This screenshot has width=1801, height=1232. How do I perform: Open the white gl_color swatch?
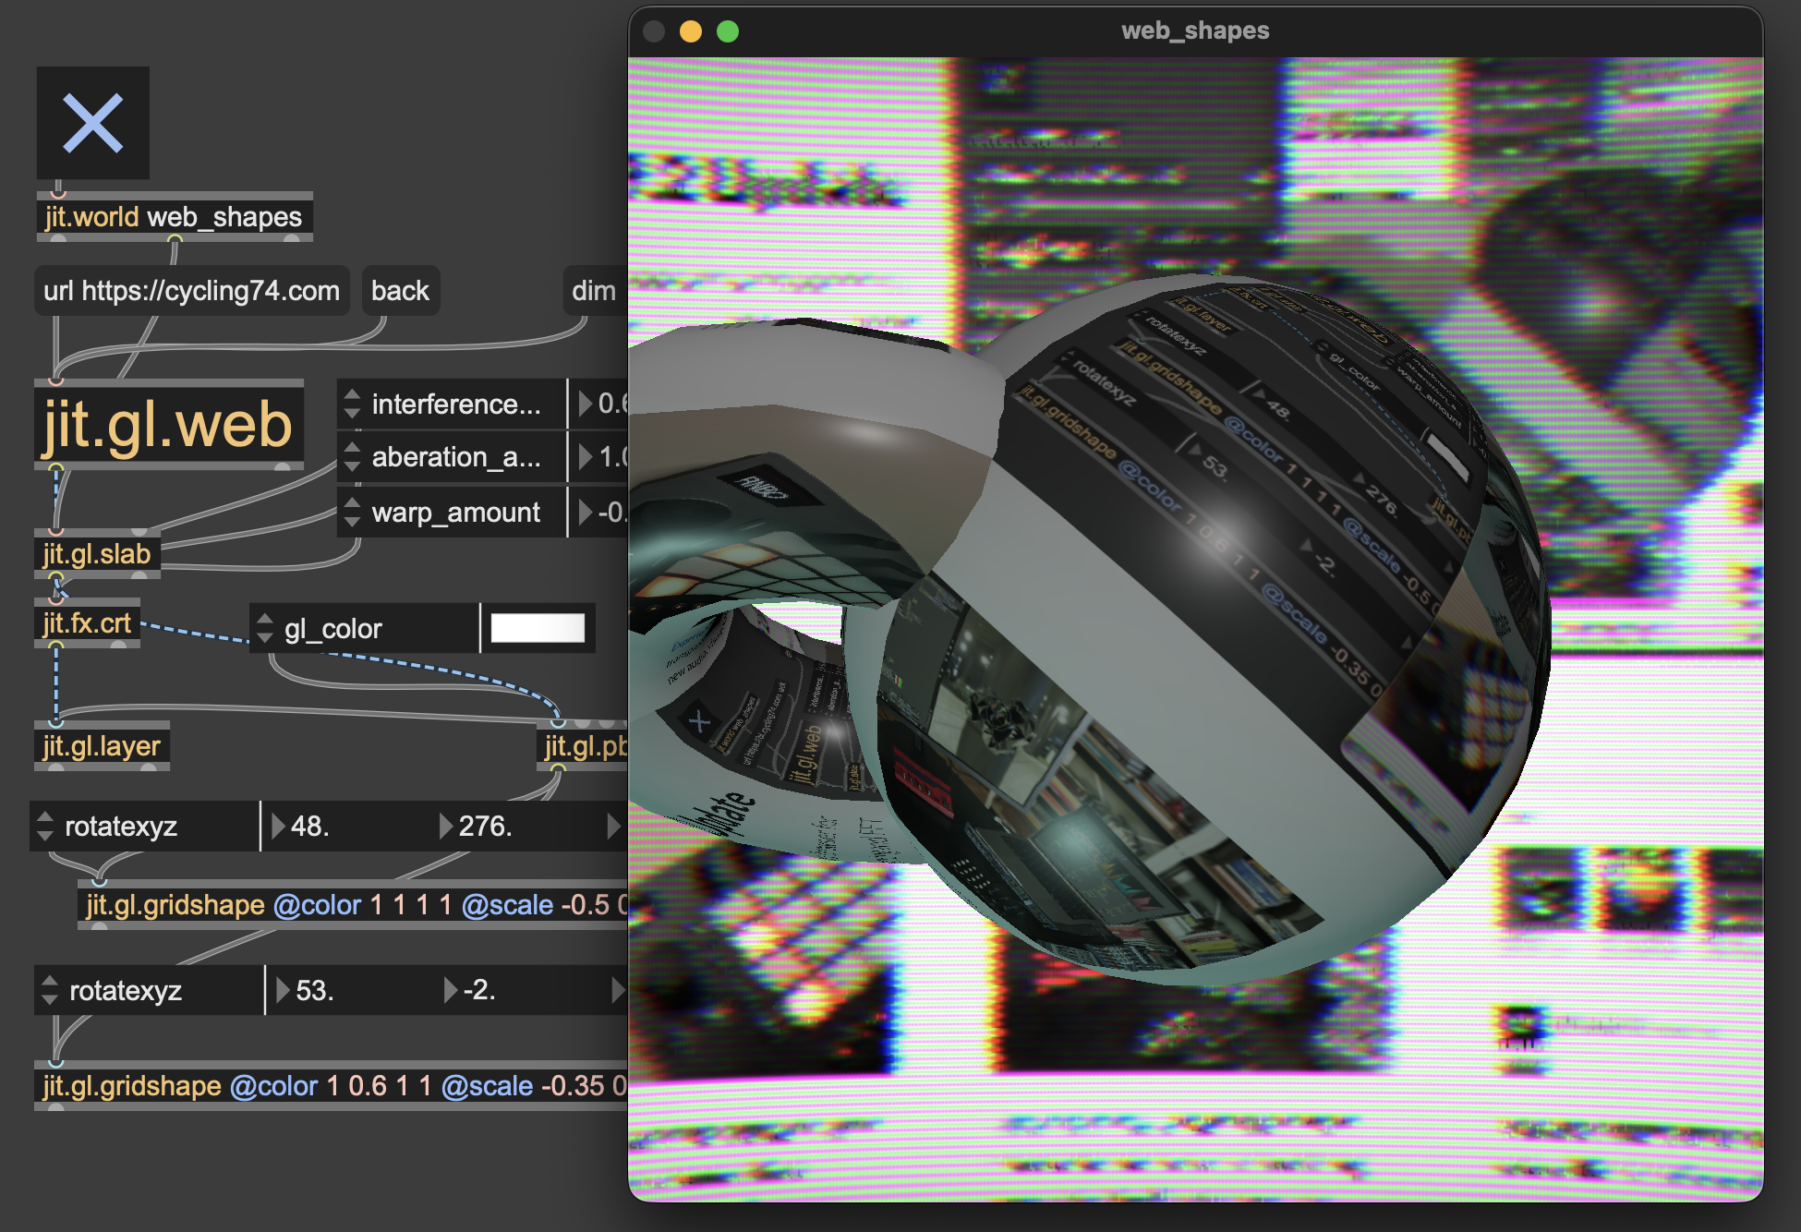tap(538, 628)
